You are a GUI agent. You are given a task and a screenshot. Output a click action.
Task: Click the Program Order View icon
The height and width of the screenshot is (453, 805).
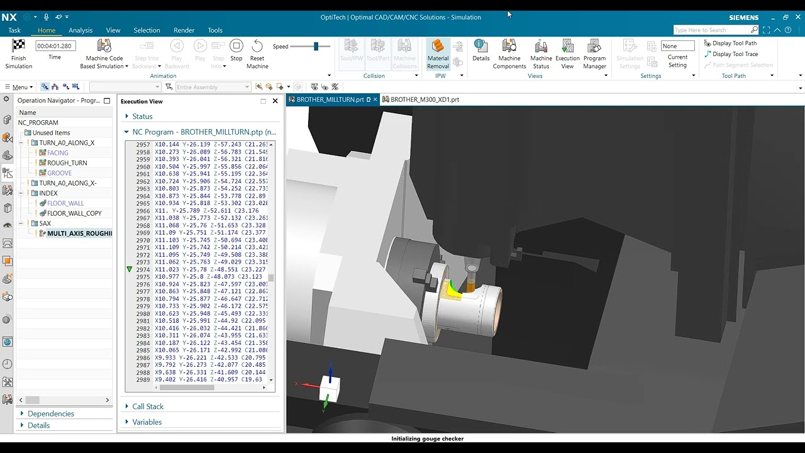45,87
